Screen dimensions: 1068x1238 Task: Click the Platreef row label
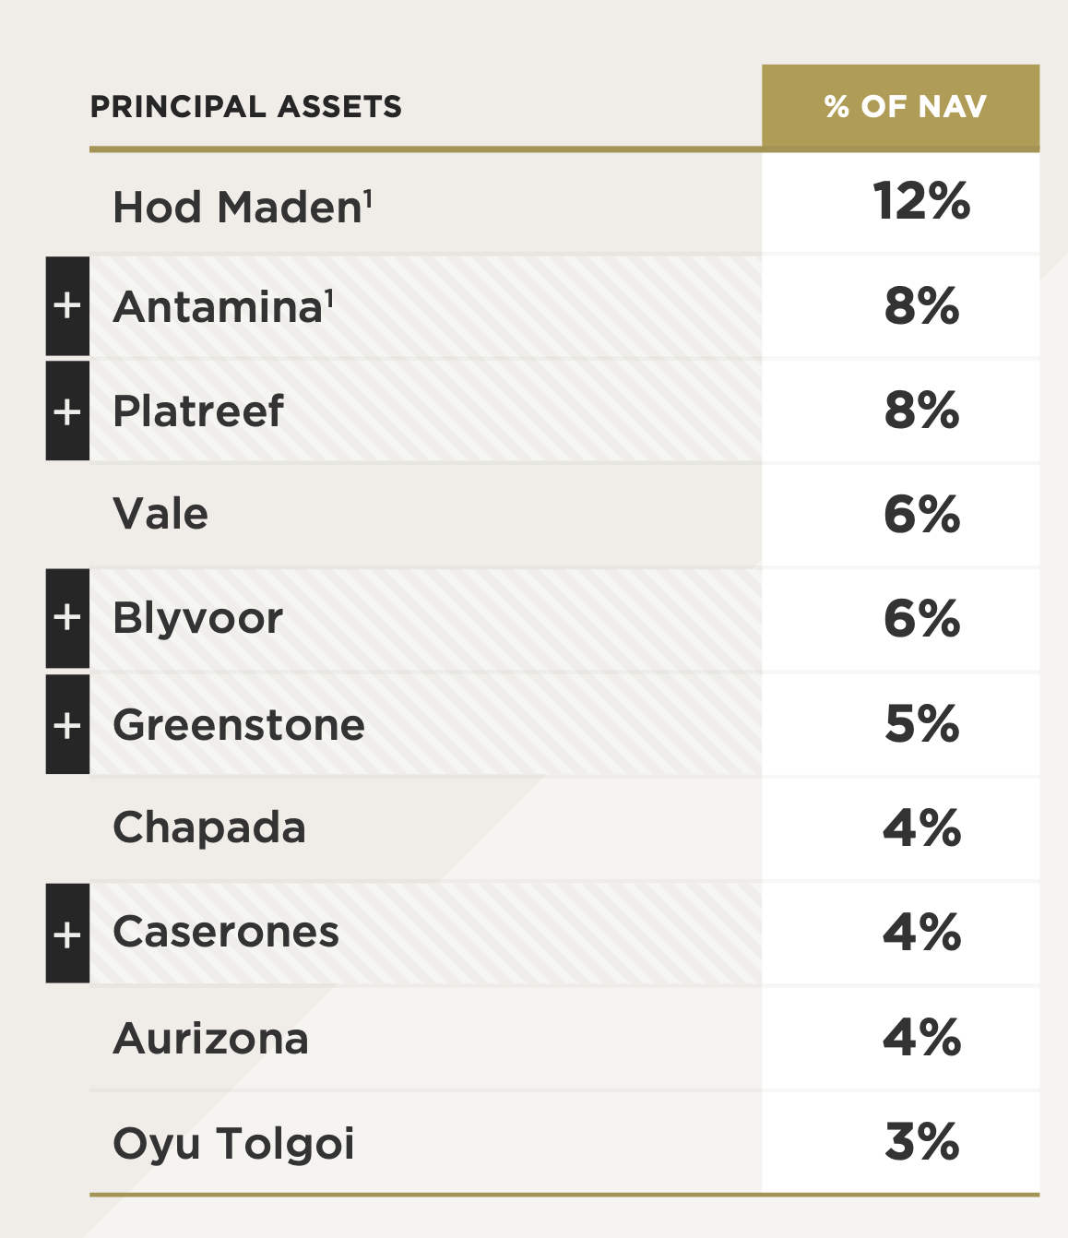tap(197, 411)
